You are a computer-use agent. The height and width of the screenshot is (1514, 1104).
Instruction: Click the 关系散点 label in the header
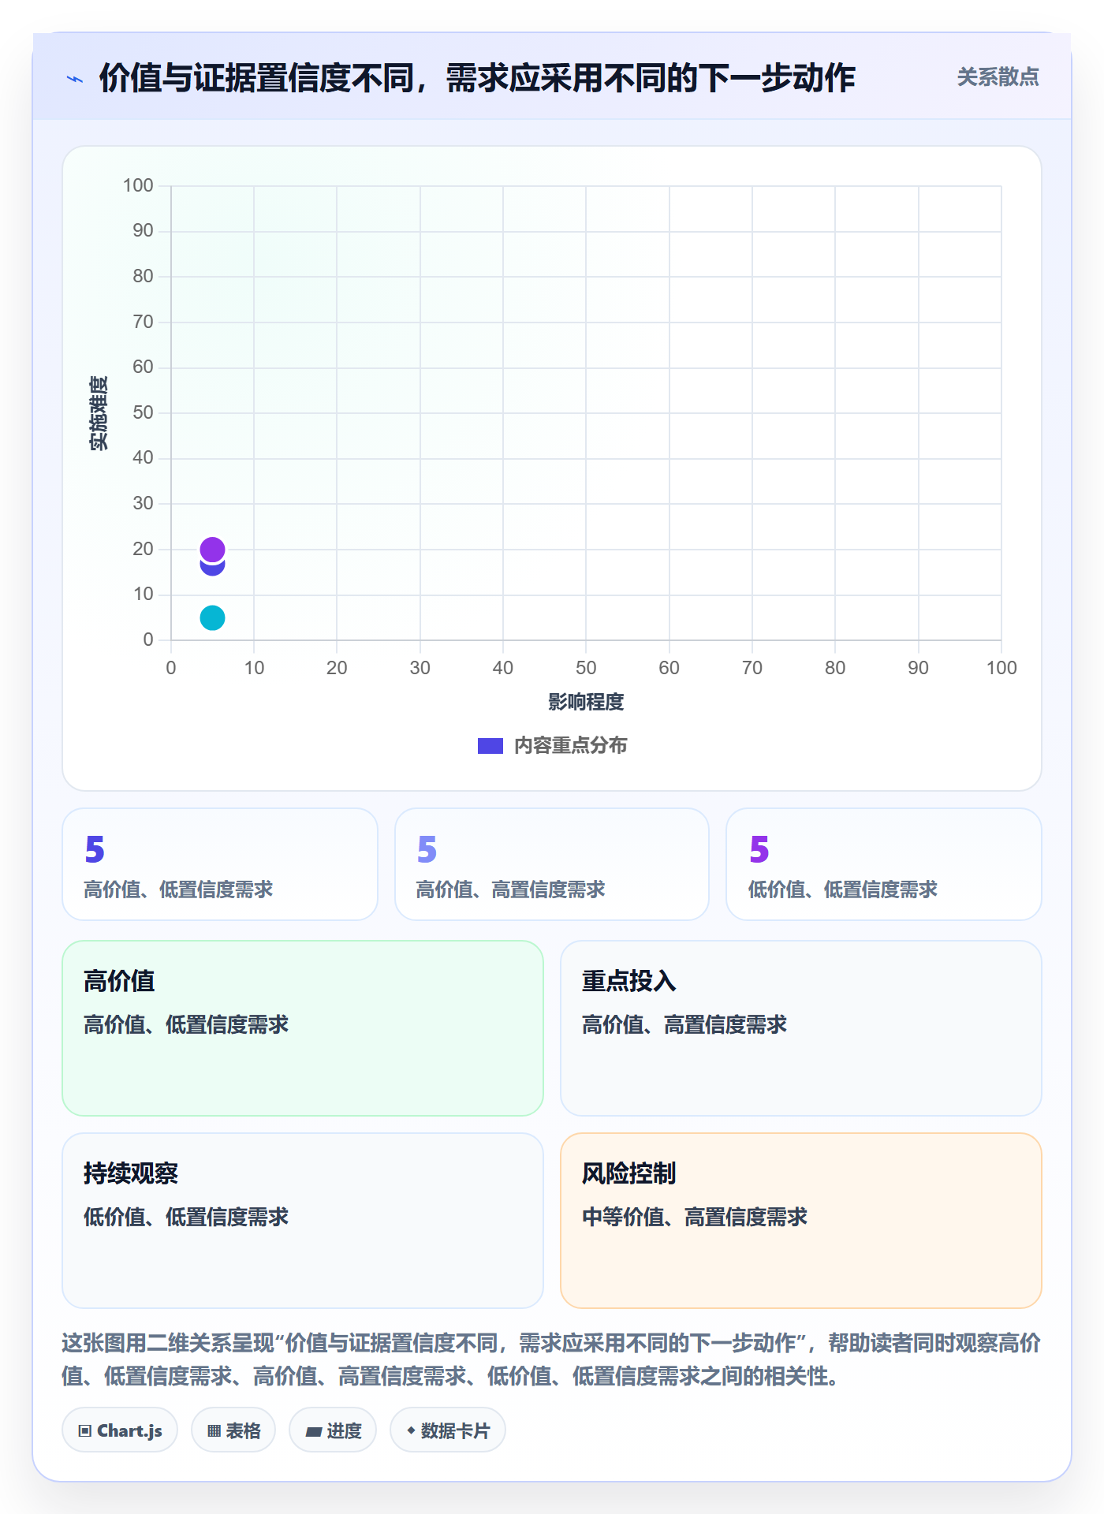998,77
